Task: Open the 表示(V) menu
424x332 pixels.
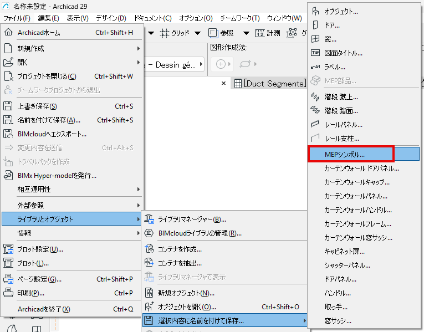Action: [78, 18]
